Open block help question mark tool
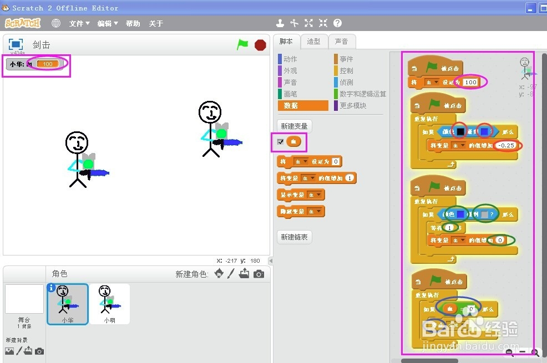 coord(337,23)
